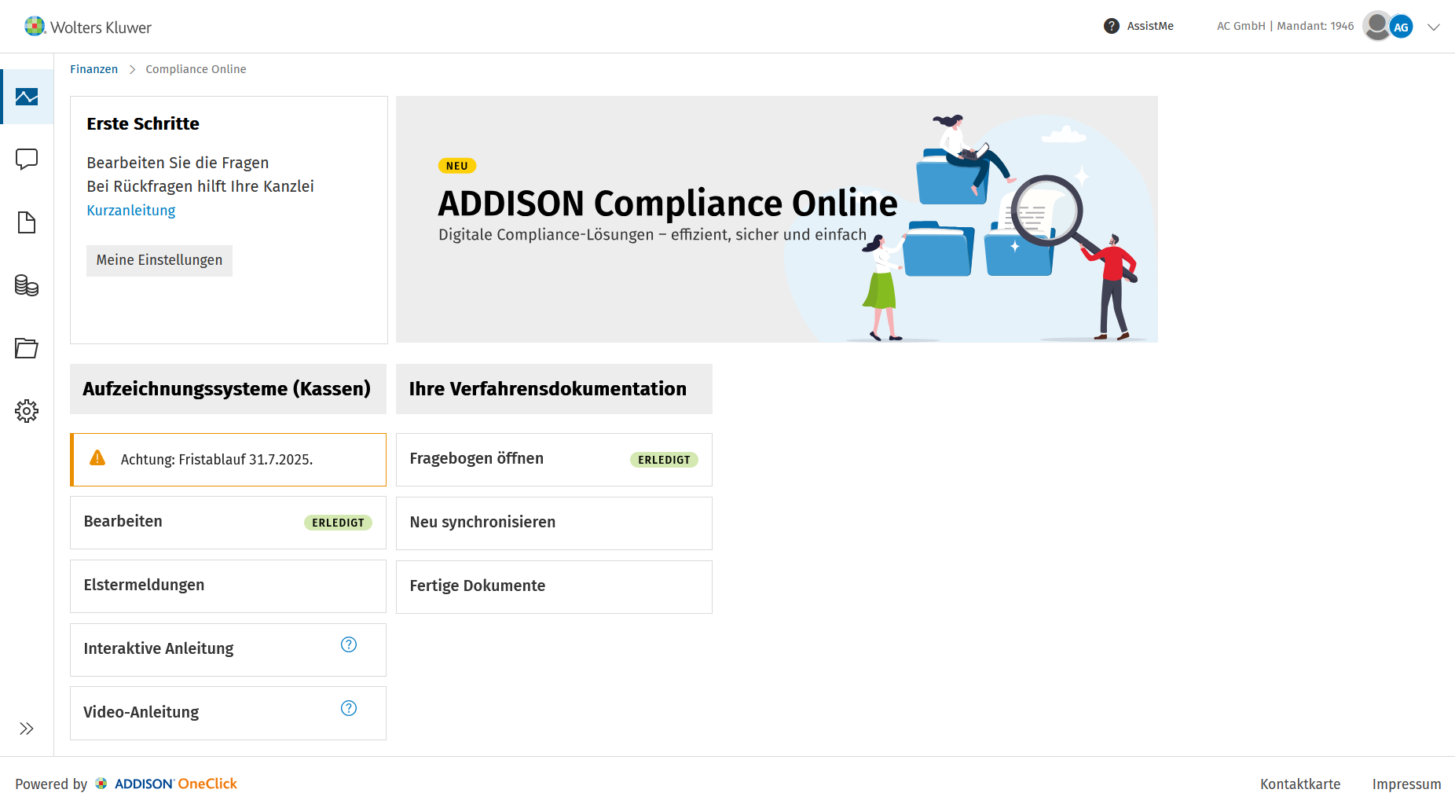Click the ADDISON OneClick logo
This screenshot has height=804, width=1455.
point(166,784)
